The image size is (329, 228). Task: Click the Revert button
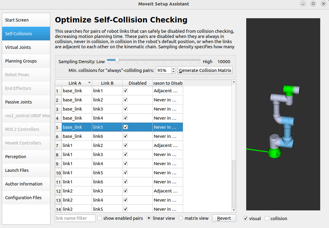[x=224, y=218]
